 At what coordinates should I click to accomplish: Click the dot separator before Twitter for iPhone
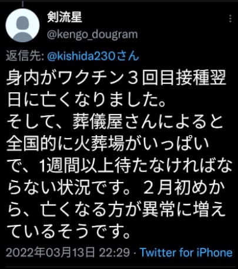[135, 253]
